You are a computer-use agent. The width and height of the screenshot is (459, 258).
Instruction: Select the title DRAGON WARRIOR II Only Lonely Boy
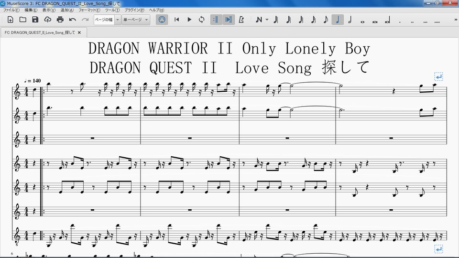click(229, 48)
